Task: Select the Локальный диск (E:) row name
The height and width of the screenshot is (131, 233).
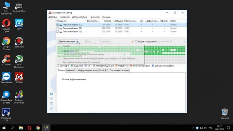Action: [x=72, y=32]
